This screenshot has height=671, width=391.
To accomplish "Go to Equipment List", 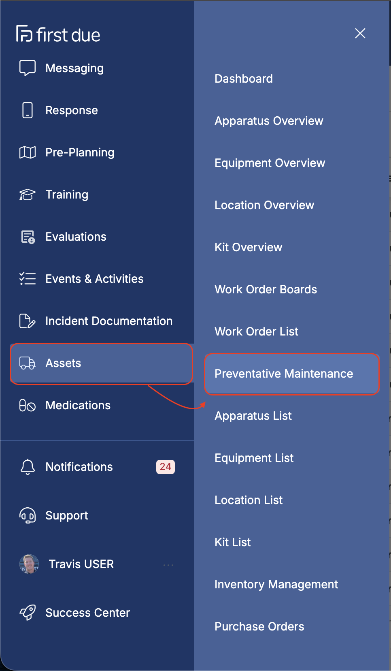I will pos(254,458).
